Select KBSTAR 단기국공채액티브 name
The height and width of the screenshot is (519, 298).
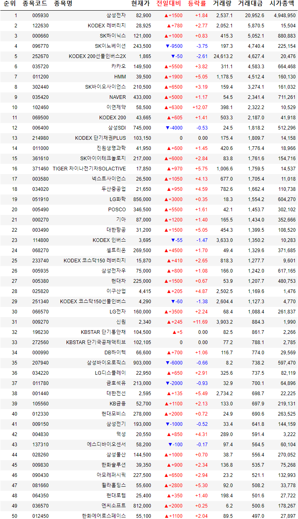[x=96, y=342]
